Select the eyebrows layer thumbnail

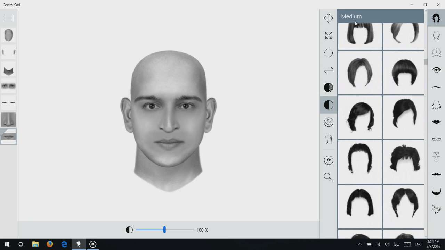click(x=8, y=103)
